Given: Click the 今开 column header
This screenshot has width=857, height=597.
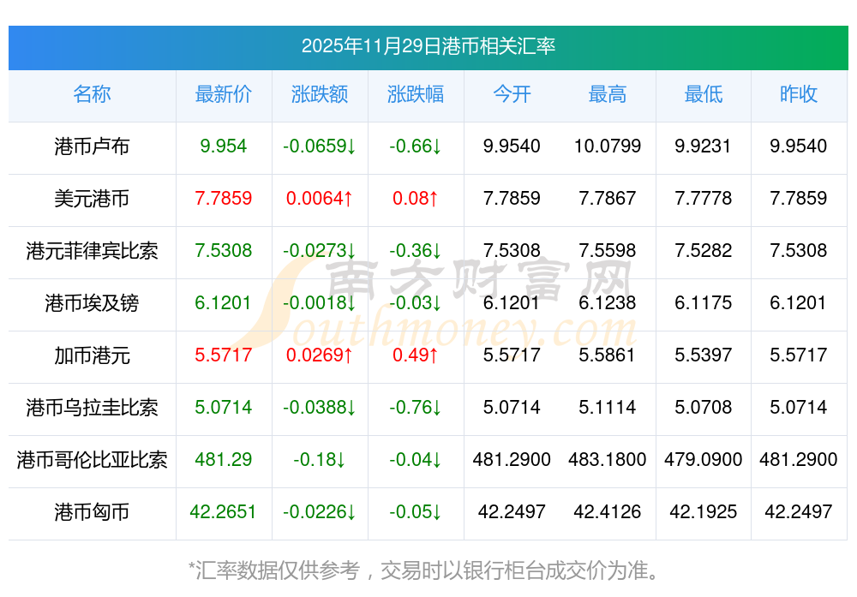Looking at the screenshot, I should pyautogui.click(x=512, y=94).
